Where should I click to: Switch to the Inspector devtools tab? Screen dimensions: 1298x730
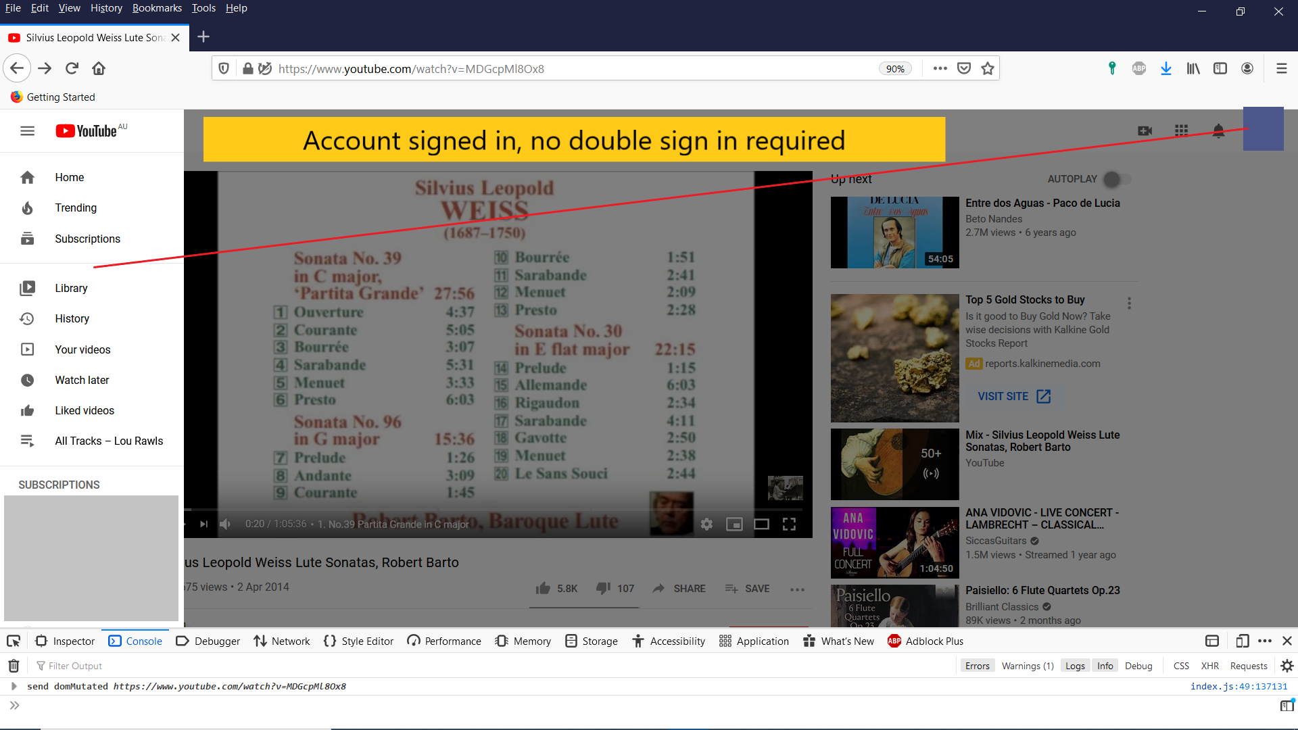(66, 641)
